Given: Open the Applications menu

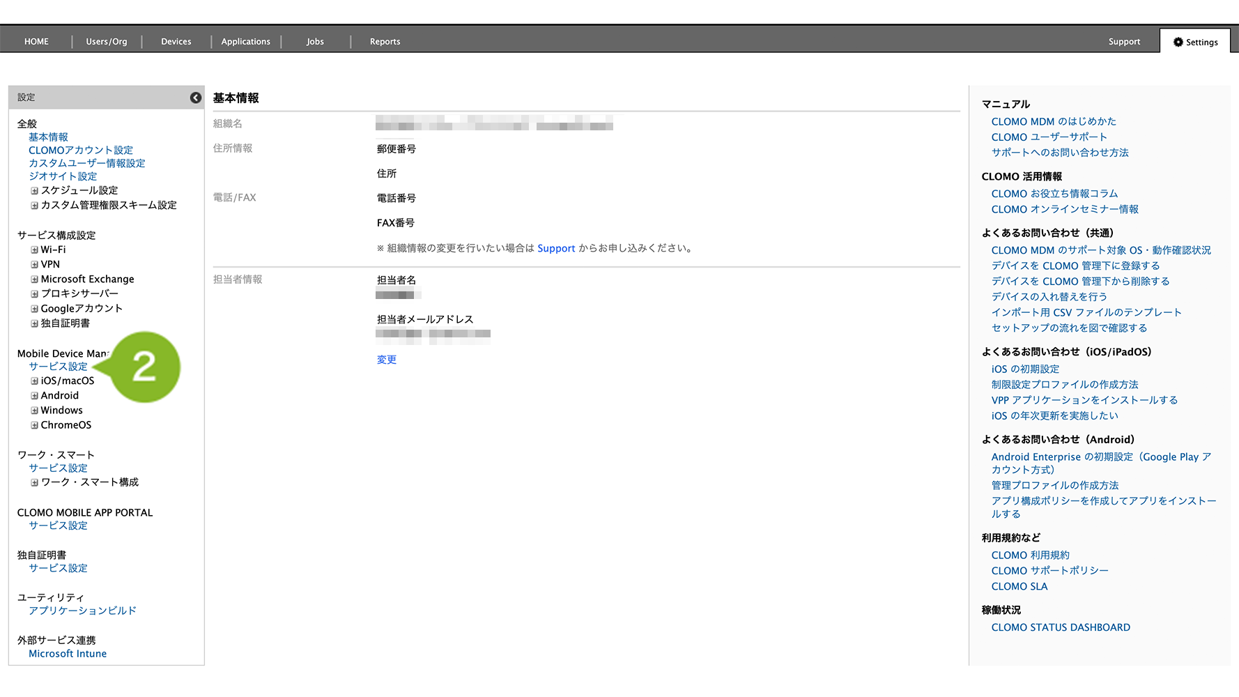Looking at the screenshot, I should click(x=245, y=42).
